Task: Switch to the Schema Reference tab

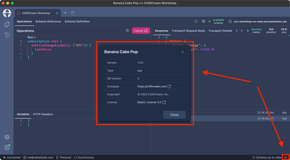Action: point(48,21)
